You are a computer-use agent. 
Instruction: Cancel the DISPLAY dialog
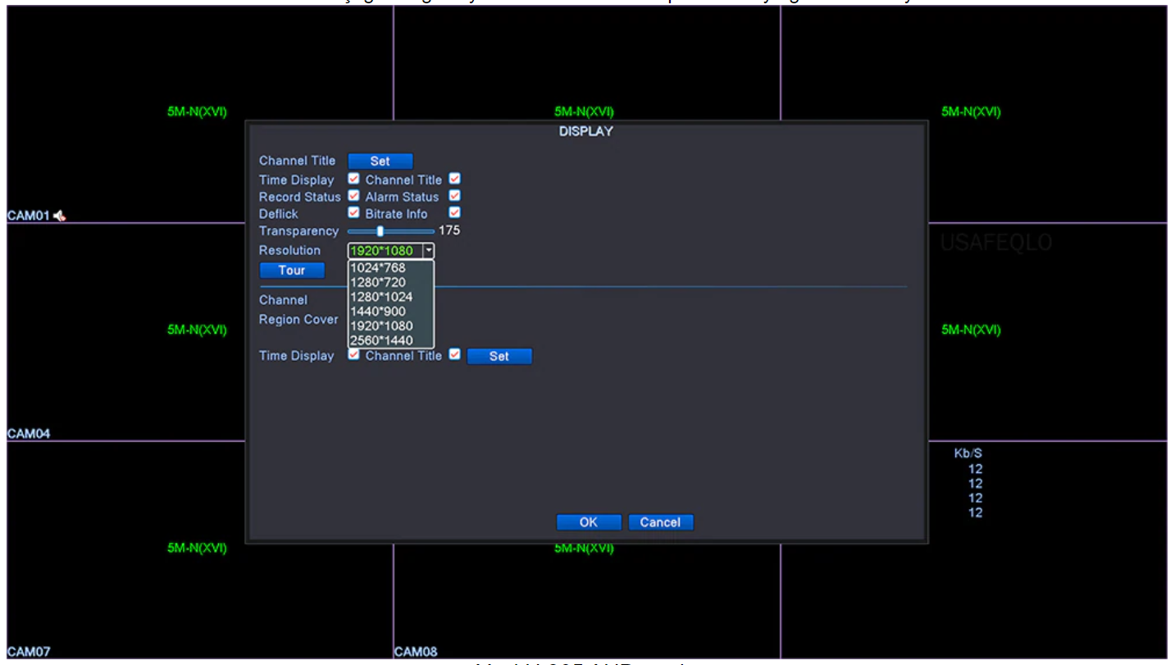point(660,522)
